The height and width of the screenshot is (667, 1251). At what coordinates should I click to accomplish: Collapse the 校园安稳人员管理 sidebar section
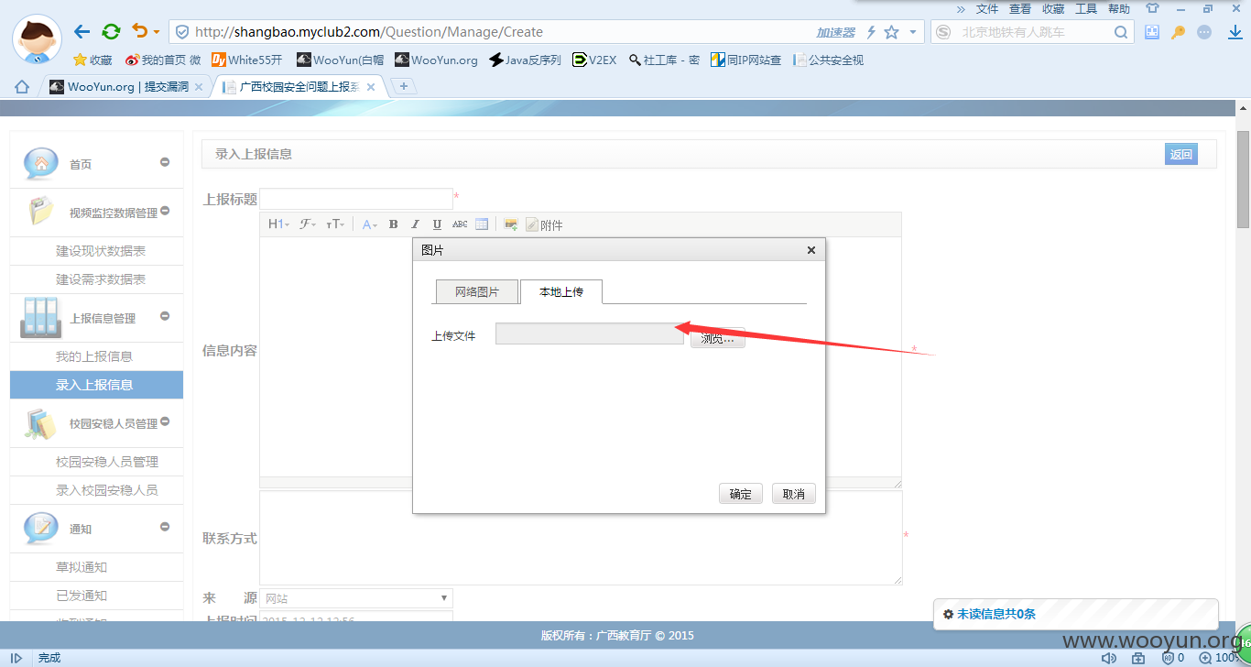165,421
